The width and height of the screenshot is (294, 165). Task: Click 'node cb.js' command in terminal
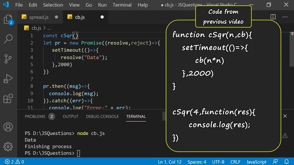(x=91, y=133)
